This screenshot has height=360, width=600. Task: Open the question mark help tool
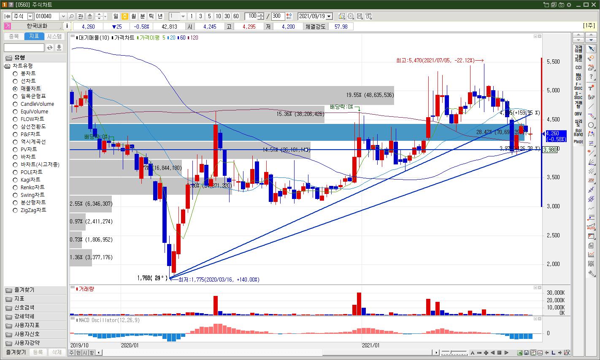tap(591, 76)
